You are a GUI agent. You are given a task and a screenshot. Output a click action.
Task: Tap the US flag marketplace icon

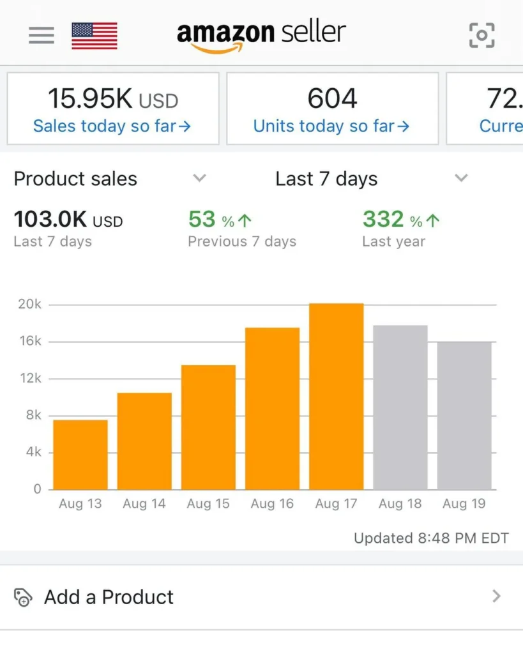(95, 36)
